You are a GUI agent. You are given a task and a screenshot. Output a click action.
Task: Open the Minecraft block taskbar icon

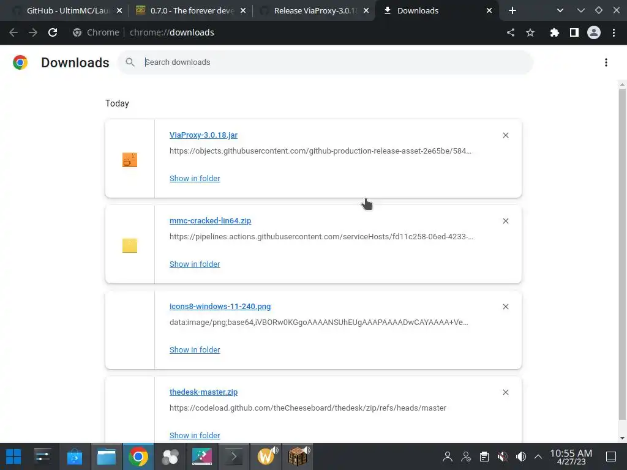pyautogui.click(x=298, y=457)
